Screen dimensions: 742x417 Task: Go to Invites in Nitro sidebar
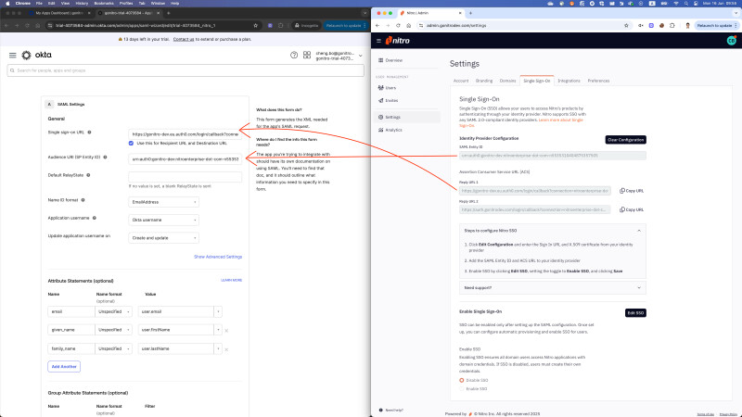[389, 101]
